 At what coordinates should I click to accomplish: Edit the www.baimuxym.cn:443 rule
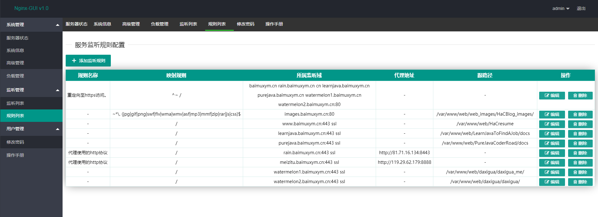(552, 124)
